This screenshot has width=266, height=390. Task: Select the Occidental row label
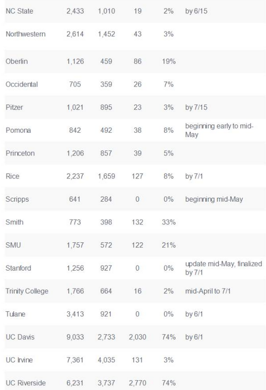(x=22, y=84)
